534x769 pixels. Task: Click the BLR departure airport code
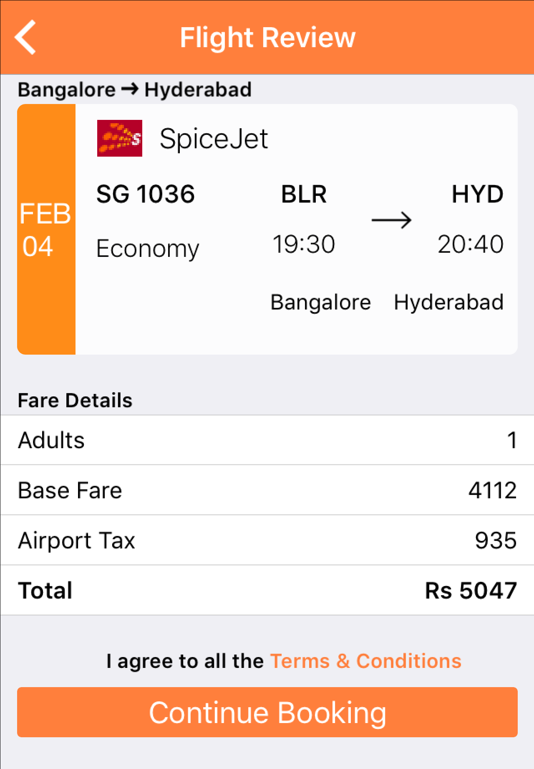click(x=304, y=194)
